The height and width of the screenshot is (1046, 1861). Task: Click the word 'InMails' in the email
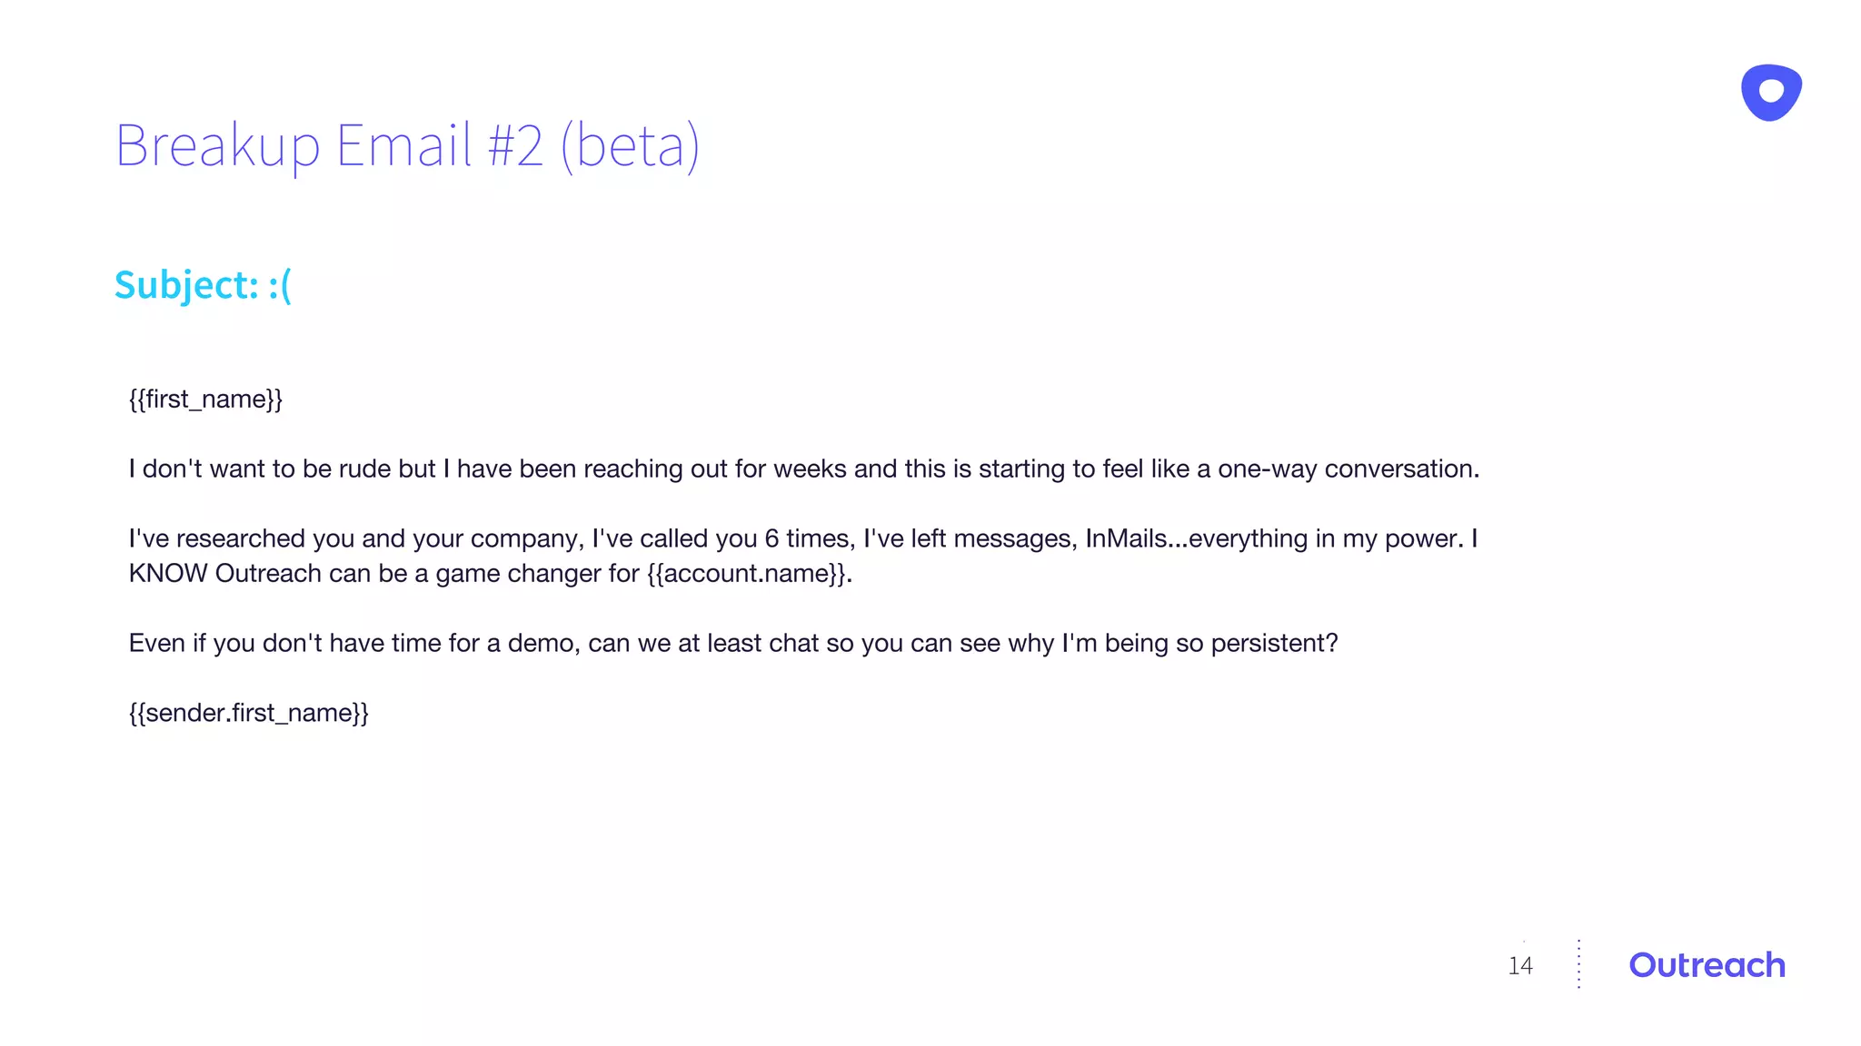1125,539
